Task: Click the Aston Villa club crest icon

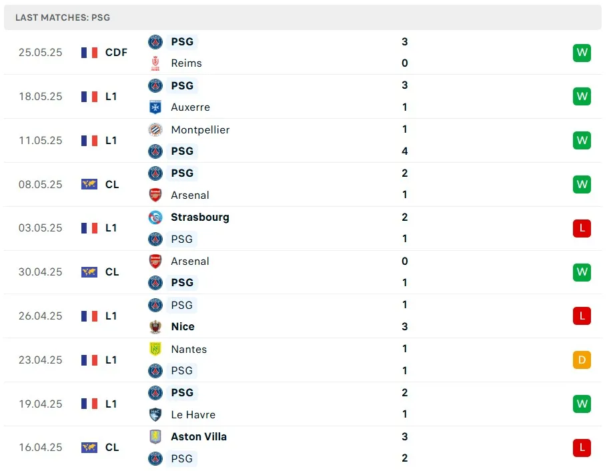Action: 155,436
